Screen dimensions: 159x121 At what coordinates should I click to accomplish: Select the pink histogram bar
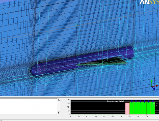(x=127, y=108)
